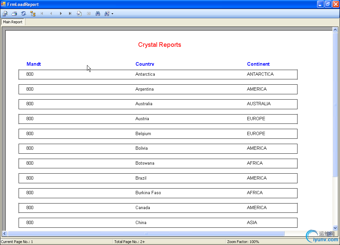Click the Go to Page icon
The height and width of the screenshot is (245, 340).
tap(79, 14)
